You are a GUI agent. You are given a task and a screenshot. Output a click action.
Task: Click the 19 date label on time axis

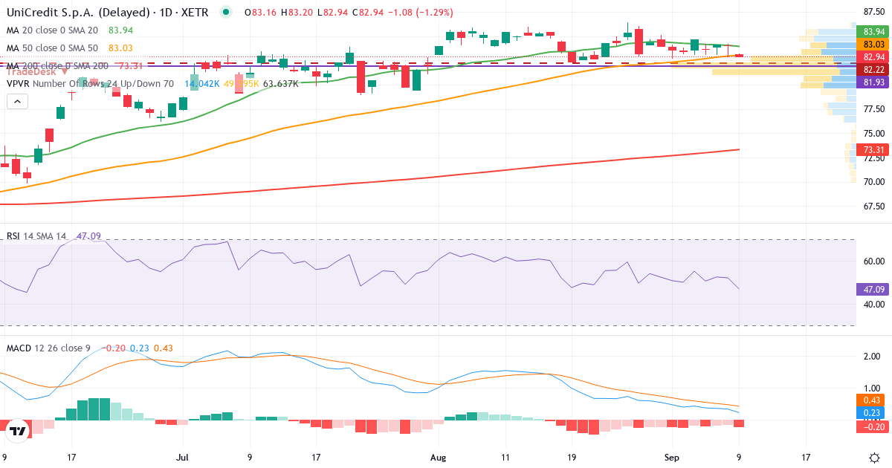(x=572, y=457)
